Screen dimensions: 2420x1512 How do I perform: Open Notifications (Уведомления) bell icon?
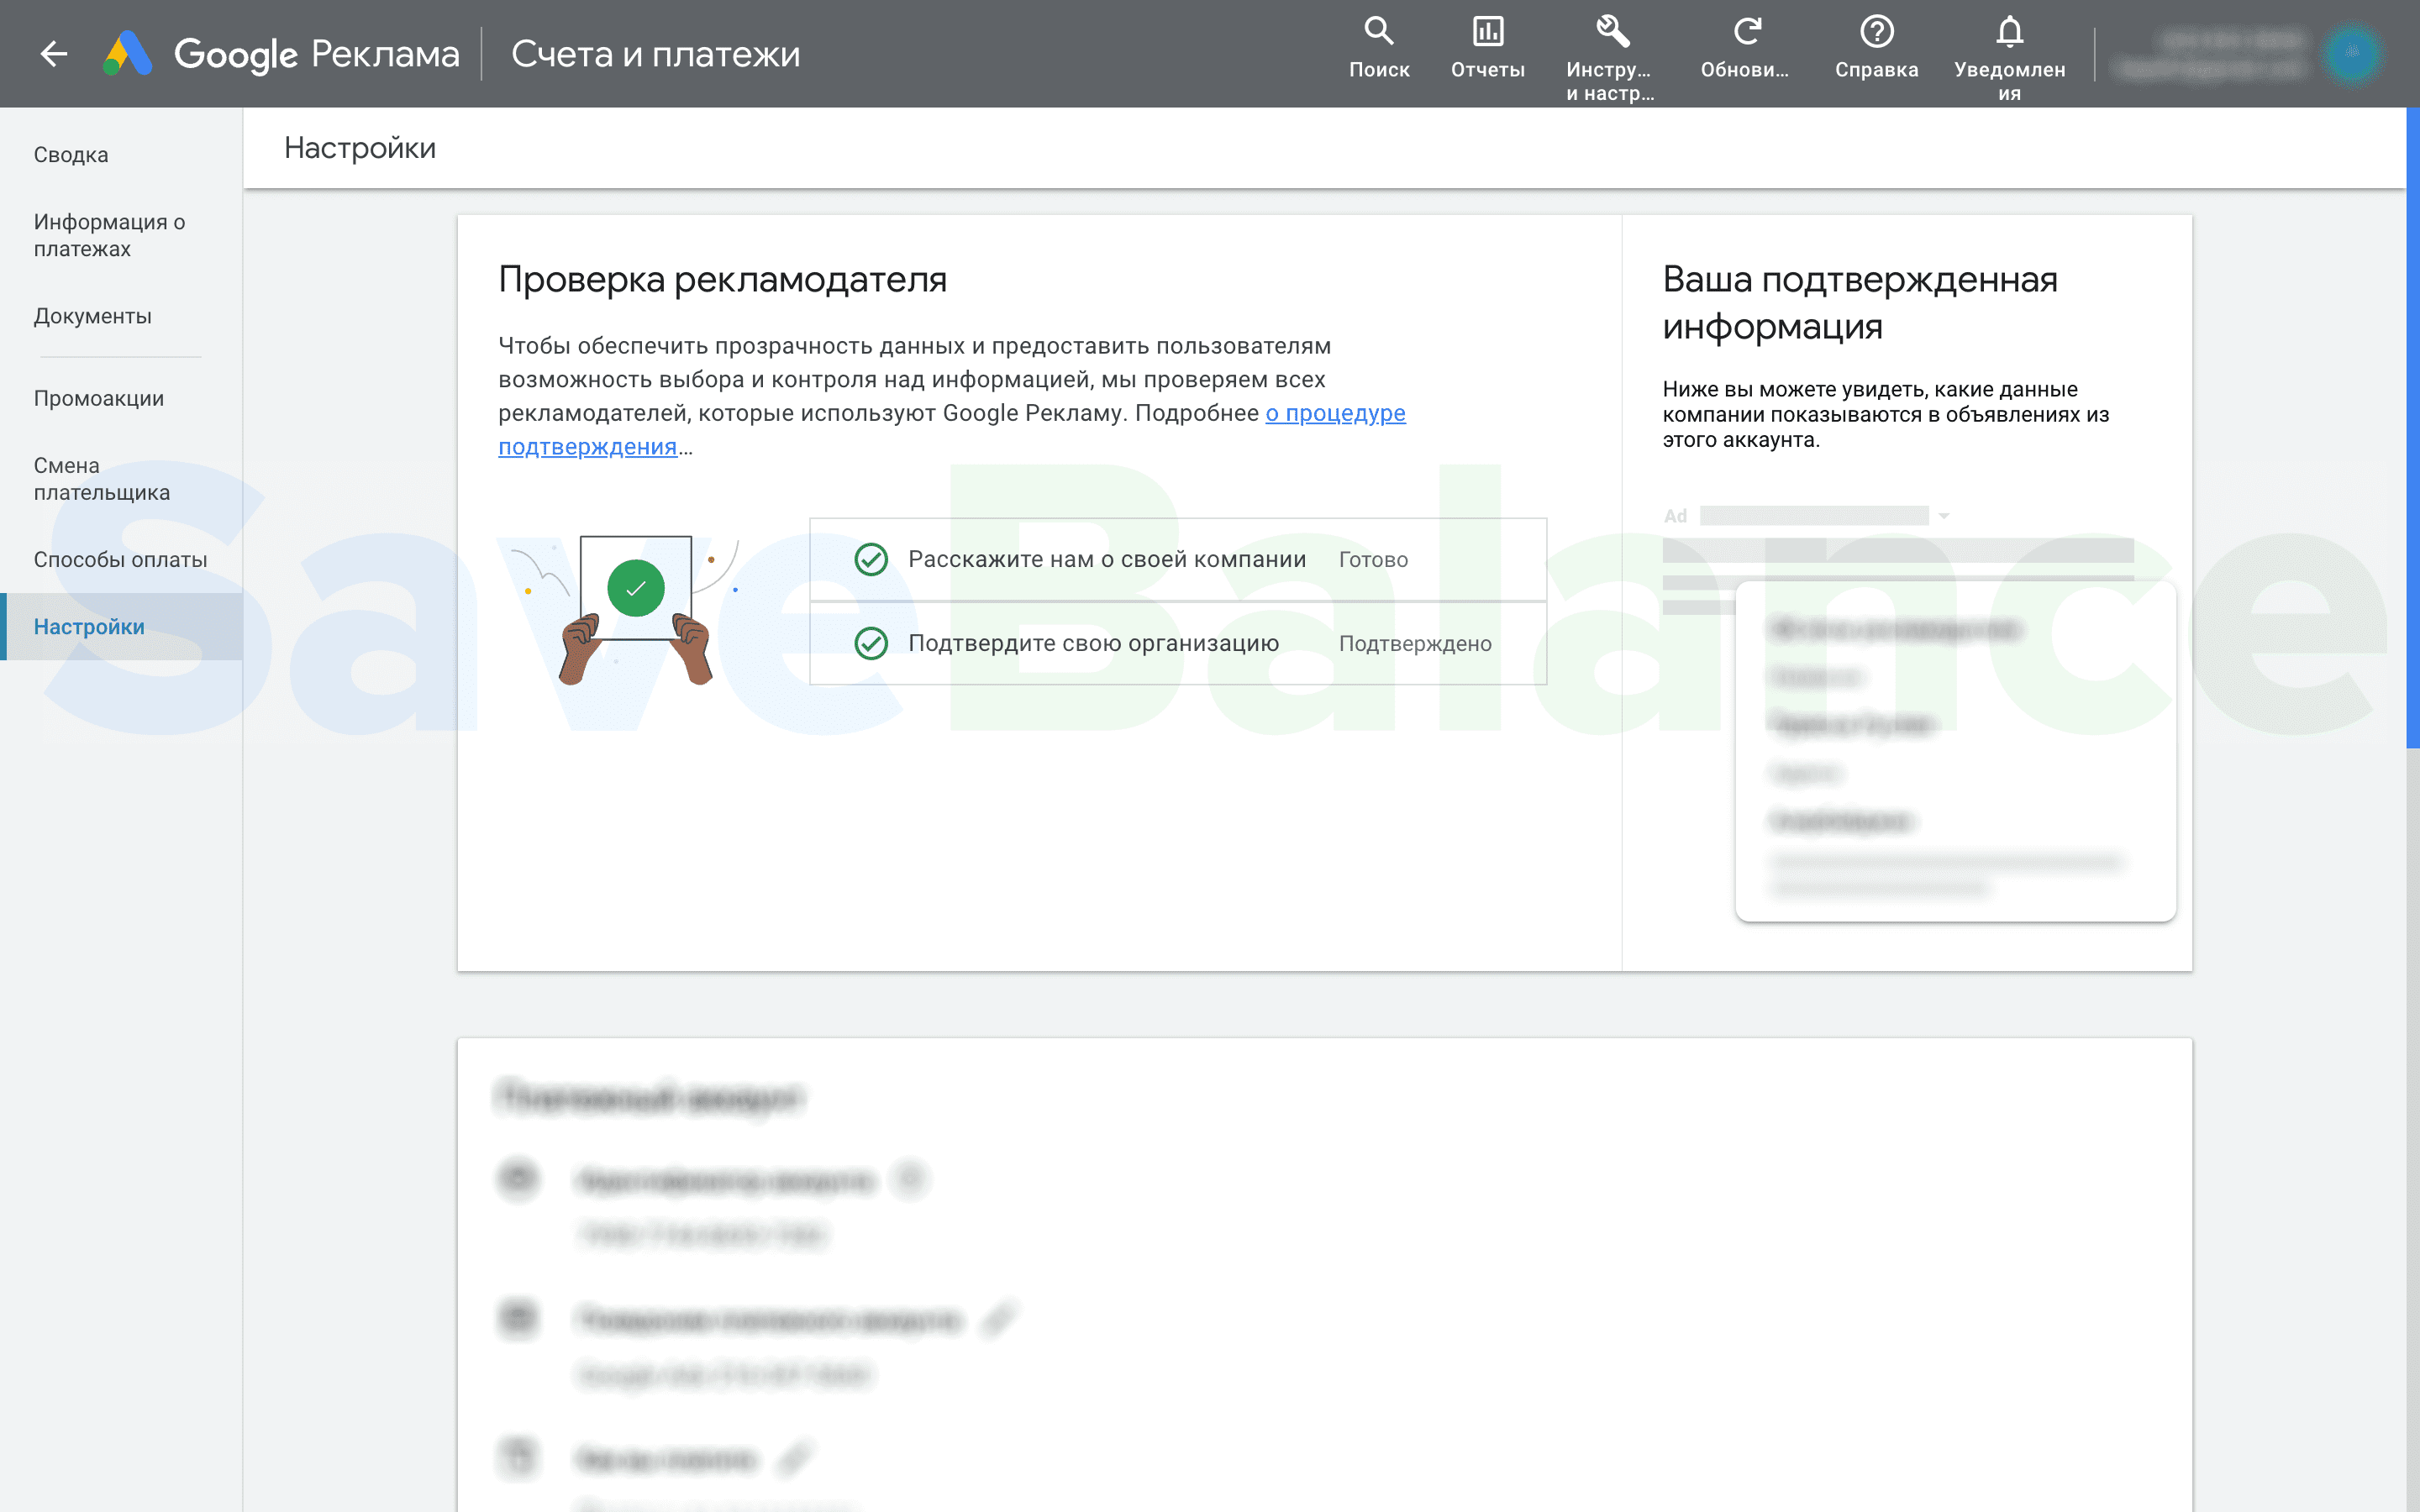2009,33
